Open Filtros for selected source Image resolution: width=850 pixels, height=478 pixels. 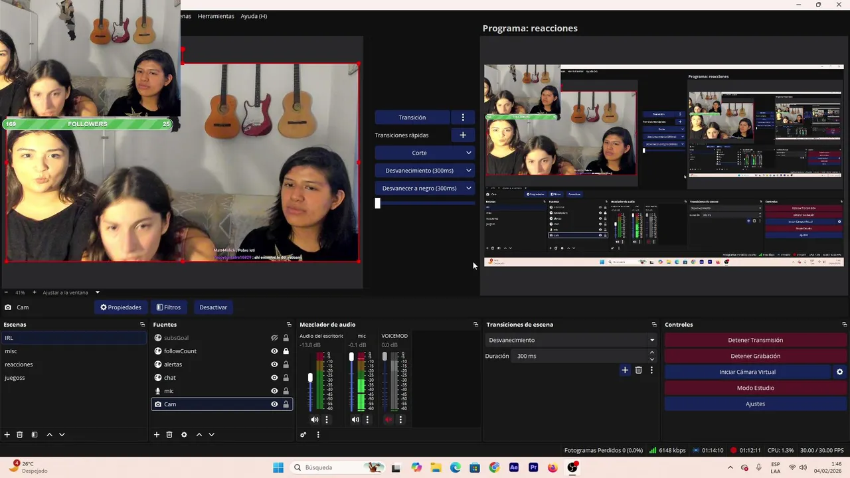[169, 307]
